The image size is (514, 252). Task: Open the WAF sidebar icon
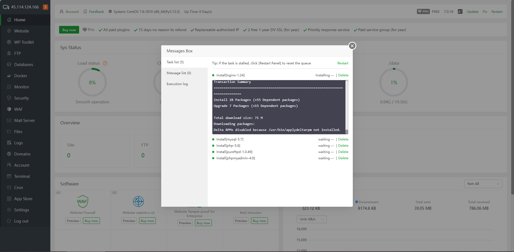coord(9,109)
